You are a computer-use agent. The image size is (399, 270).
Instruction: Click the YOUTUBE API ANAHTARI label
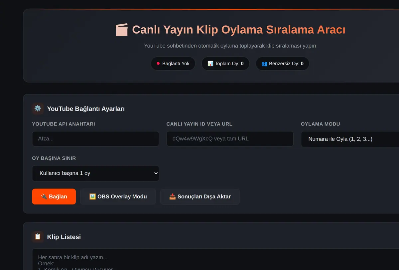coord(64,124)
